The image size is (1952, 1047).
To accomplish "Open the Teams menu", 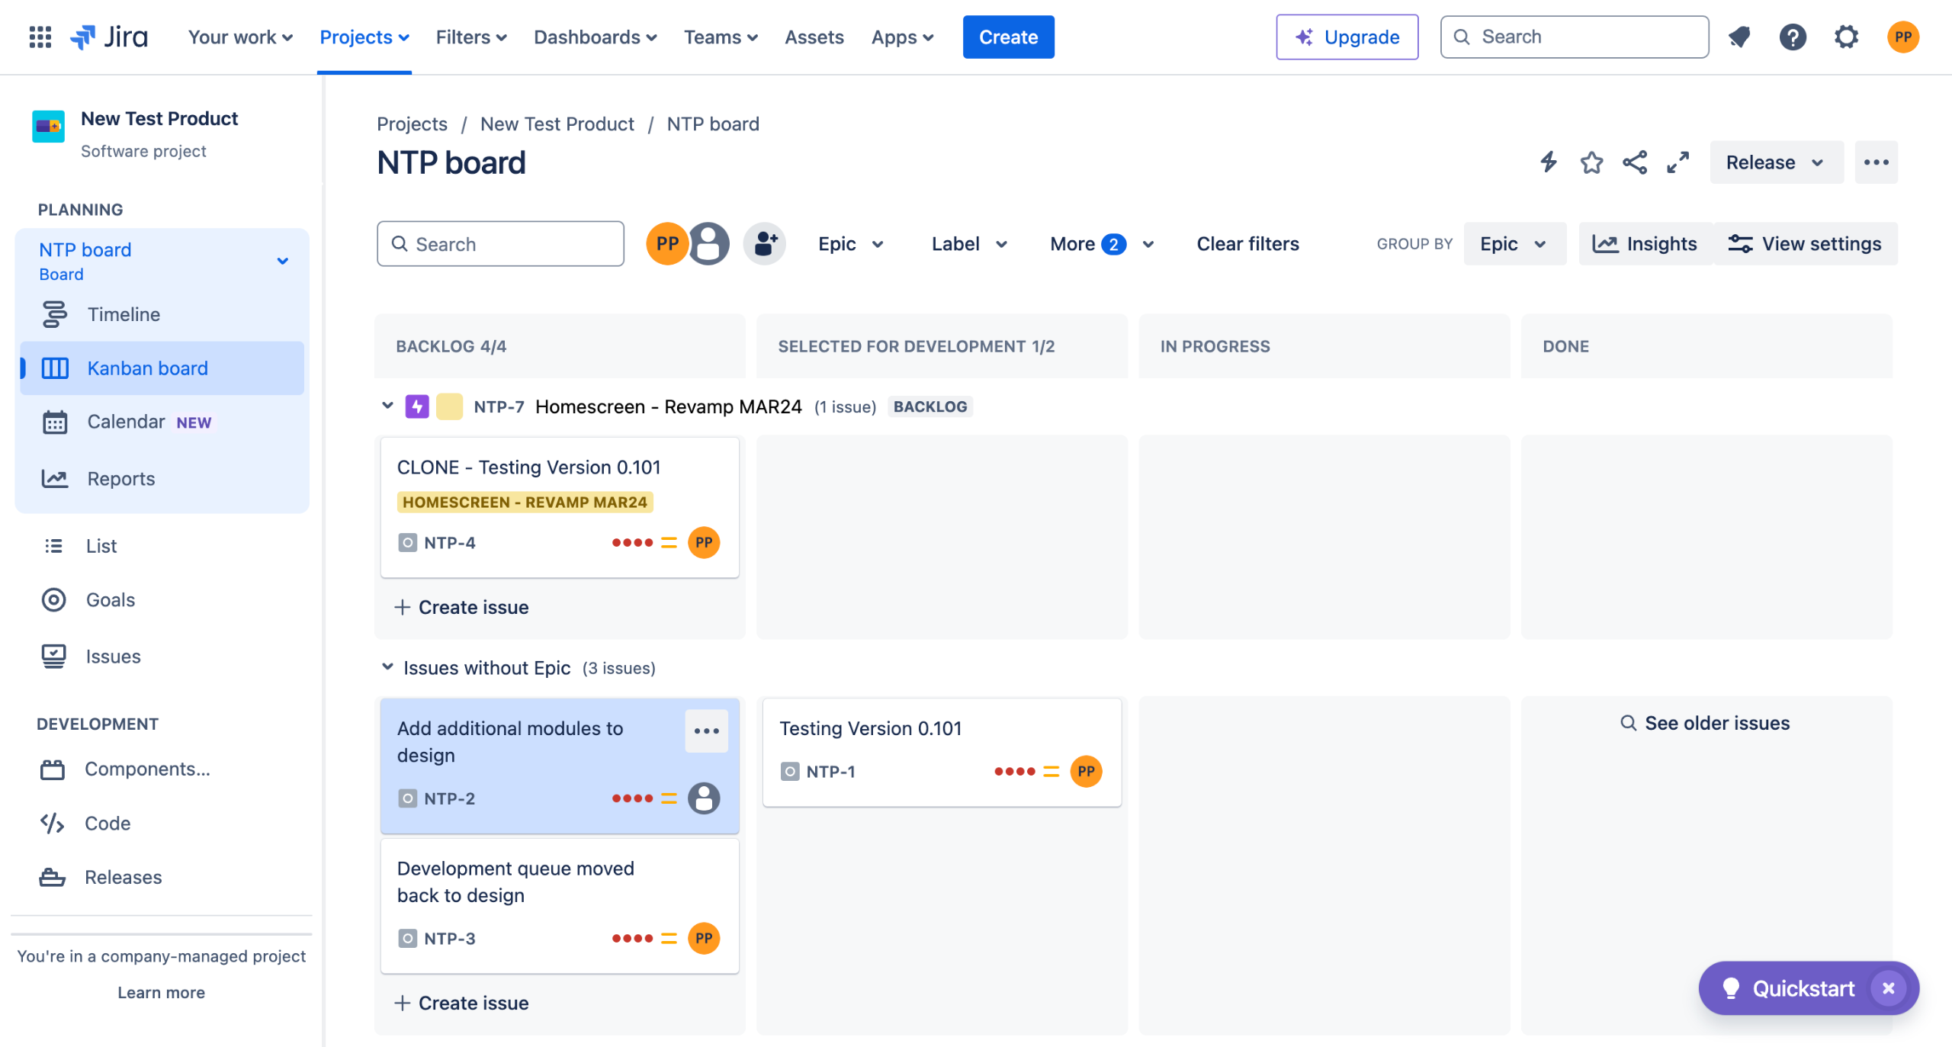I will (x=721, y=37).
